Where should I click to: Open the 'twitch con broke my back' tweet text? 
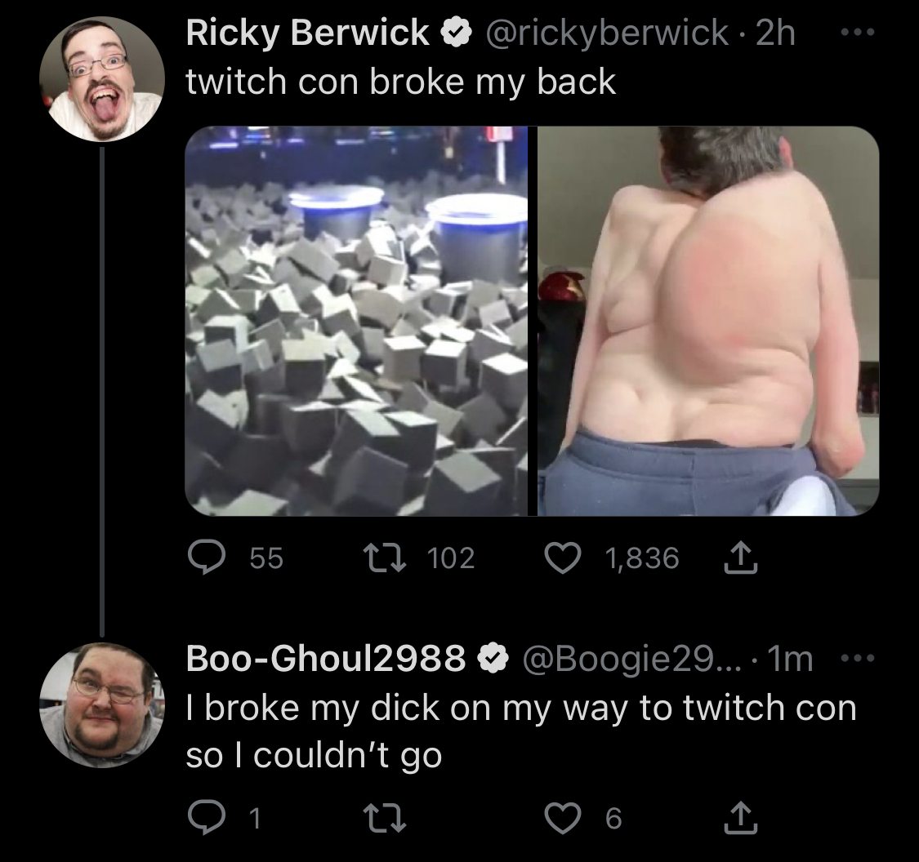[401, 82]
